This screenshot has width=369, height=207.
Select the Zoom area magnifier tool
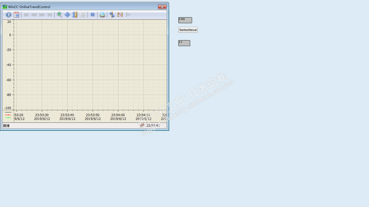pos(59,15)
